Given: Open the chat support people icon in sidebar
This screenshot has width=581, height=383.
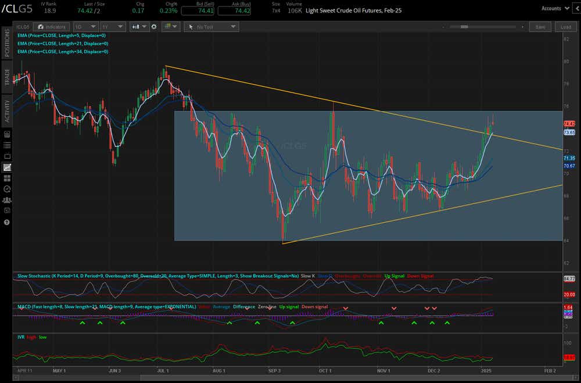Looking at the screenshot, I should (x=7, y=201).
